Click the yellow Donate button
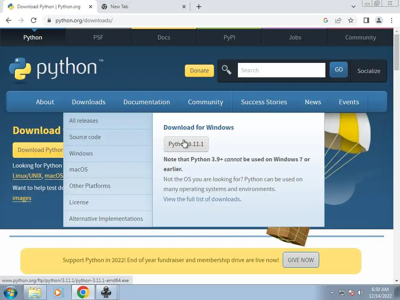This screenshot has width=400, height=300. (199, 71)
